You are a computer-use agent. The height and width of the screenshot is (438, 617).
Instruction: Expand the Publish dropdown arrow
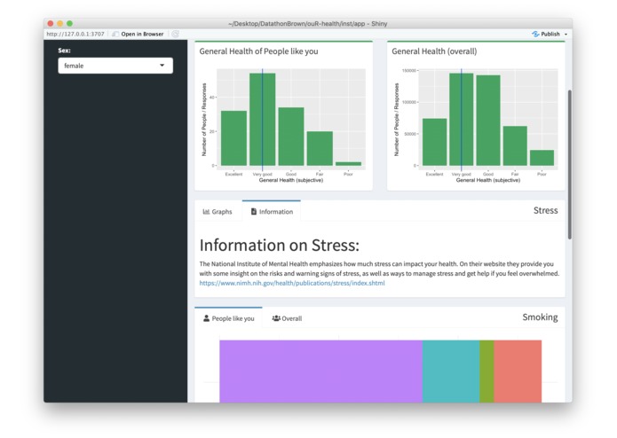click(x=566, y=35)
